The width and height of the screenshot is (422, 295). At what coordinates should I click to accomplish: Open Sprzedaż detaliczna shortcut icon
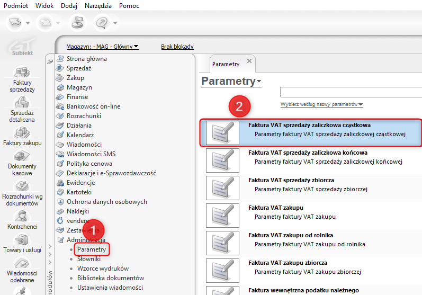[x=22, y=108]
